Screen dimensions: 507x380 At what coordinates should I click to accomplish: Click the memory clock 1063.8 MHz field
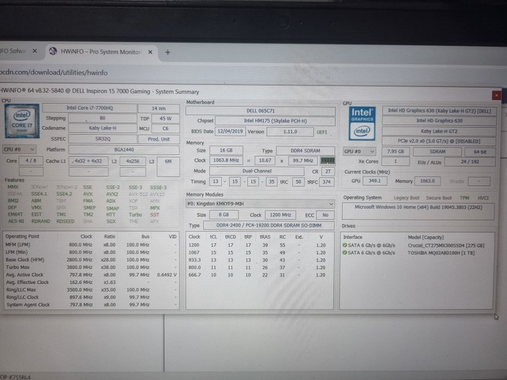[226, 160]
